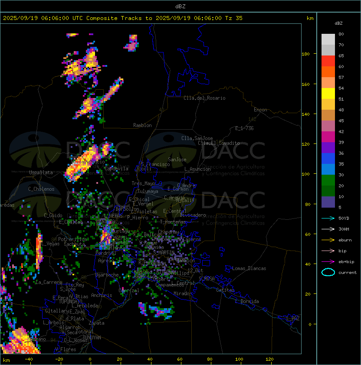The width and height of the screenshot is (361, 365).
Task: Click the 'dBZ' heading above color legend
Action: pyautogui.click(x=338, y=23)
